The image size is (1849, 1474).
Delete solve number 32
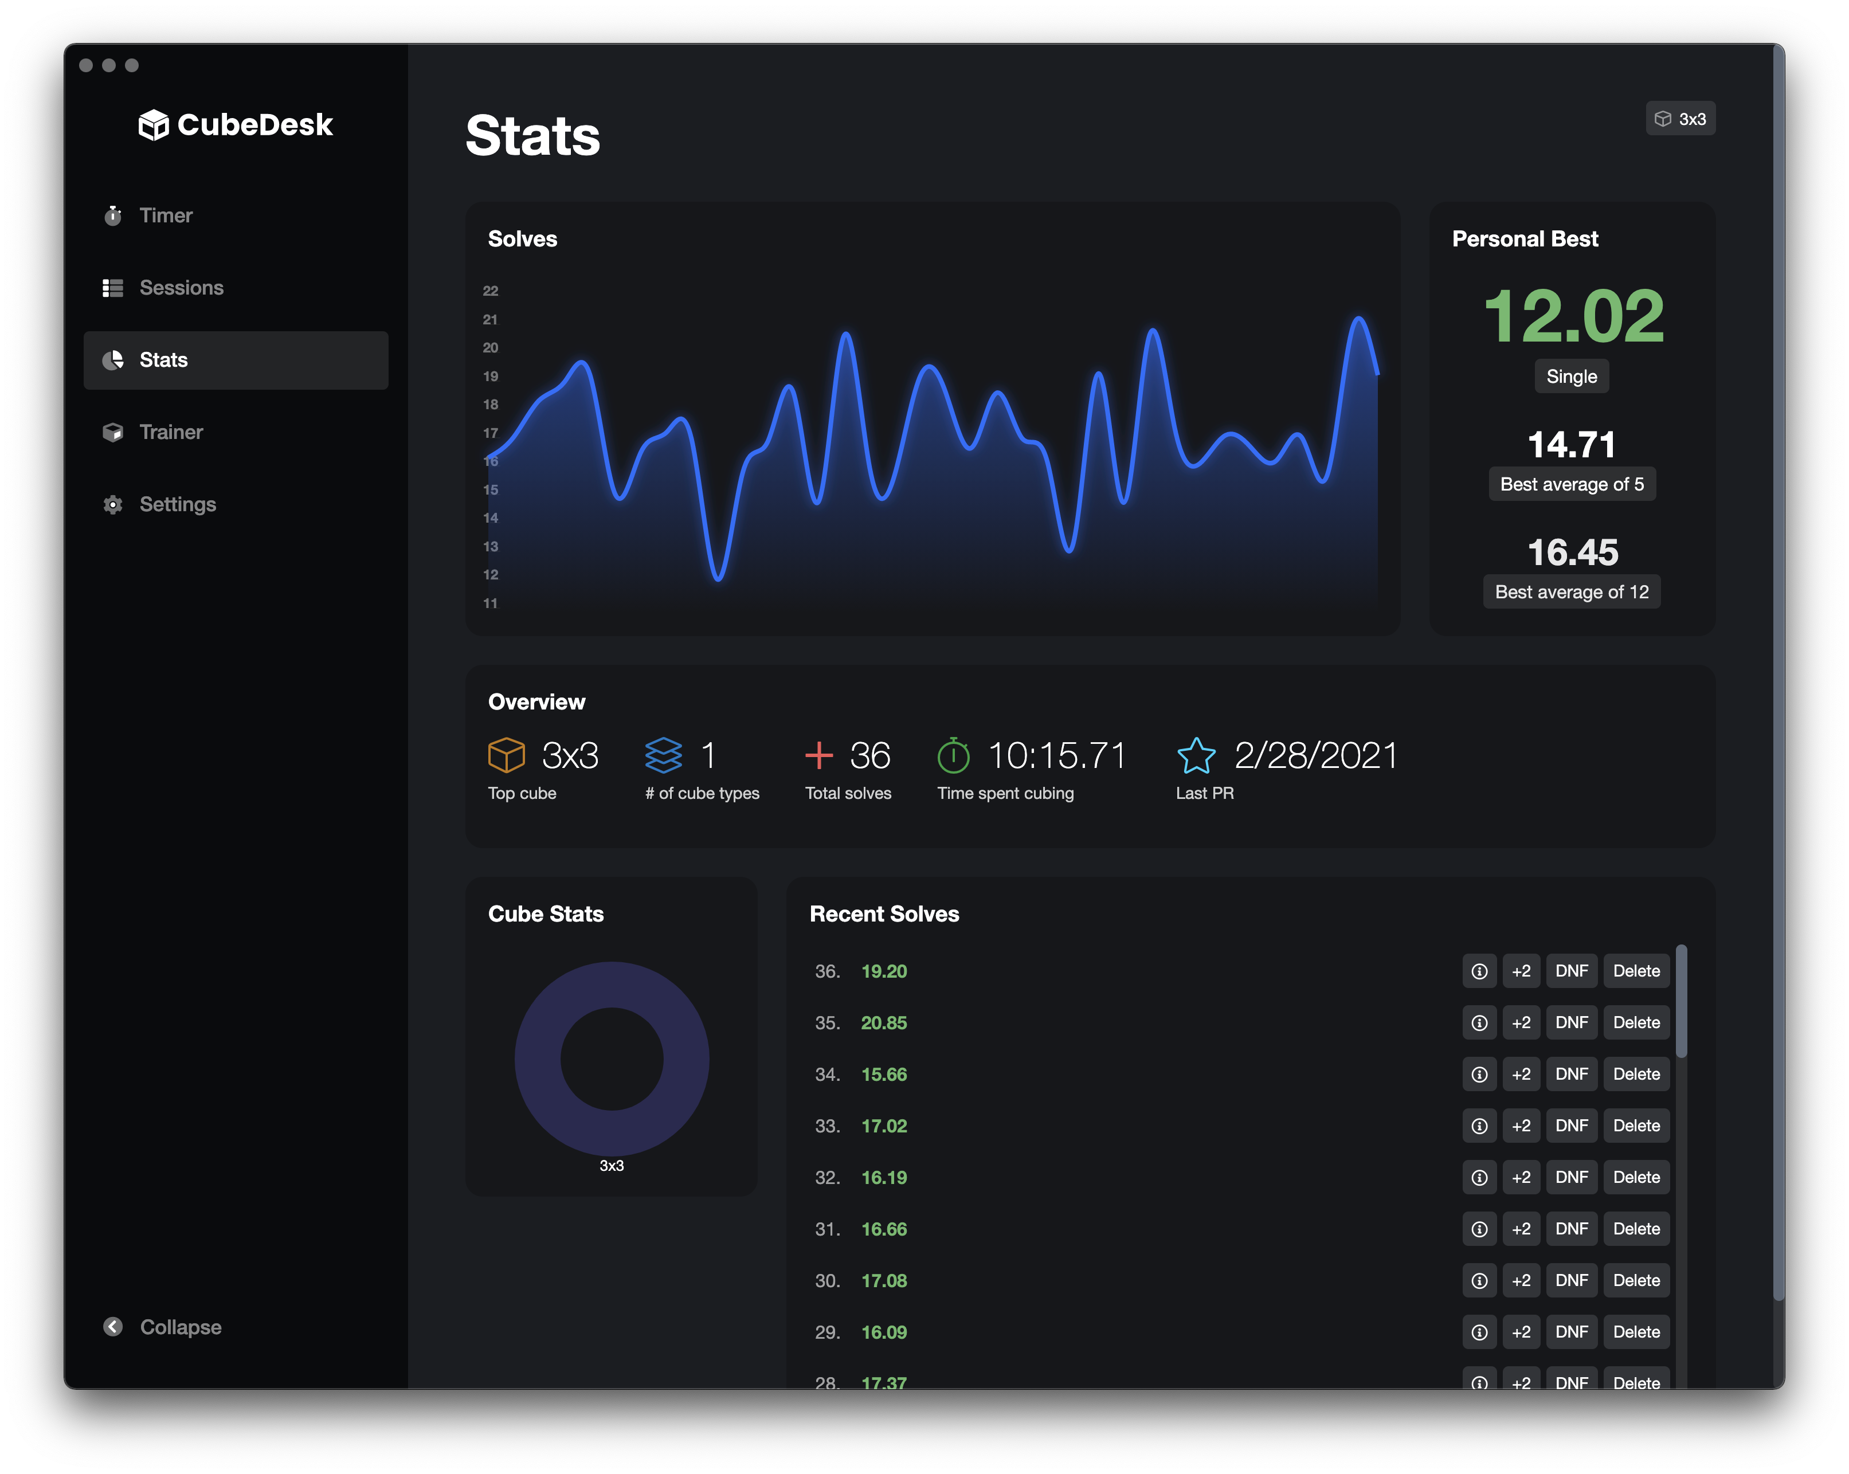pyautogui.click(x=1635, y=1177)
